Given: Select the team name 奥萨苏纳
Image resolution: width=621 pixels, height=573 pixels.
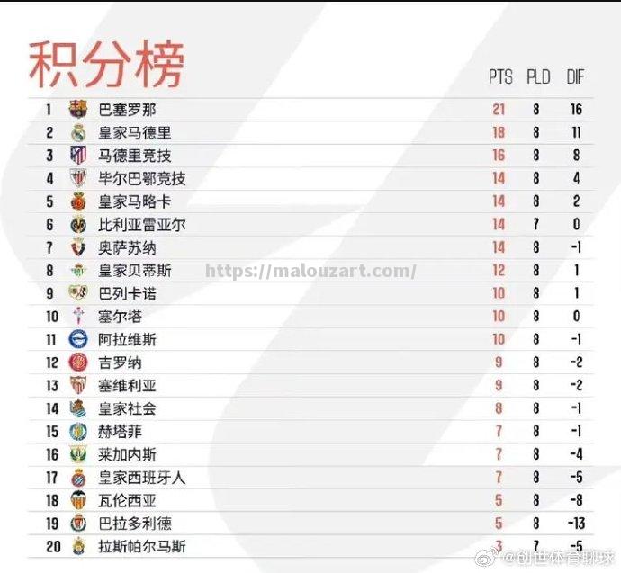Looking at the screenshot, I should click(127, 247).
